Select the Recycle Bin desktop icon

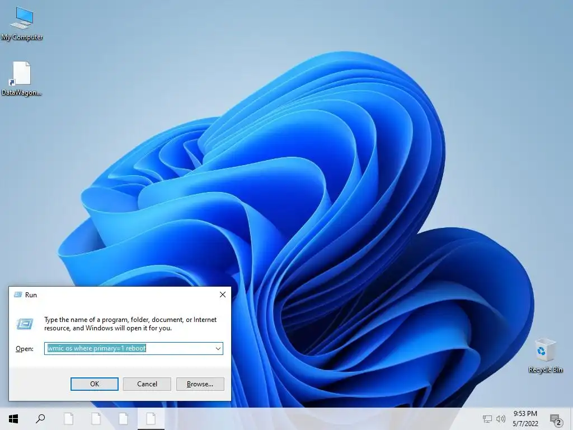point(545,356)
